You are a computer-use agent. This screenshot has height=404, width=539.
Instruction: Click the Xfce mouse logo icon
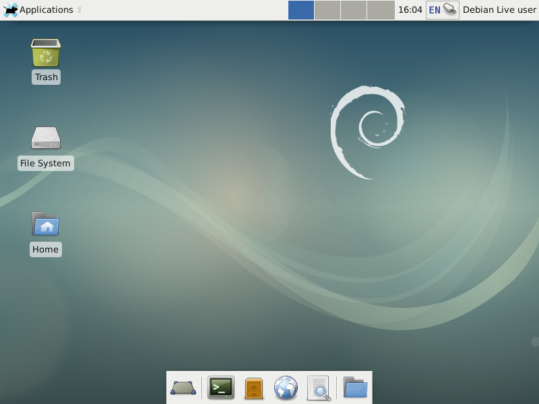10,10
